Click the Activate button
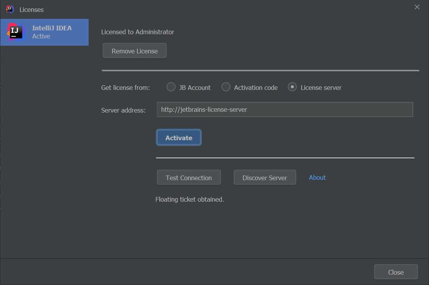This screenshot has width=429, height=285. click(179, 138)
